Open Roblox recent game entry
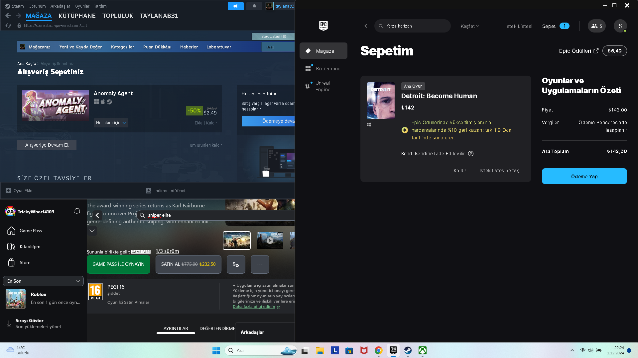This screenshot has width=638, height=358. (x=43, y=299)
